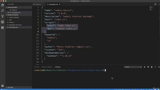Click line number 19 in gutter
The height and width of the screenshot is (90, 160).
37,62
